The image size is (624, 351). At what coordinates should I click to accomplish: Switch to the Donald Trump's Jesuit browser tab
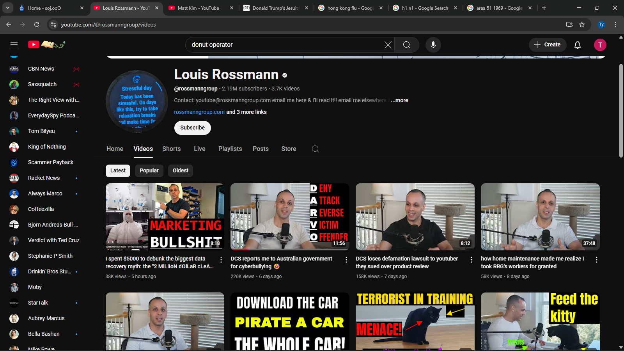click(x=275, y=8)
